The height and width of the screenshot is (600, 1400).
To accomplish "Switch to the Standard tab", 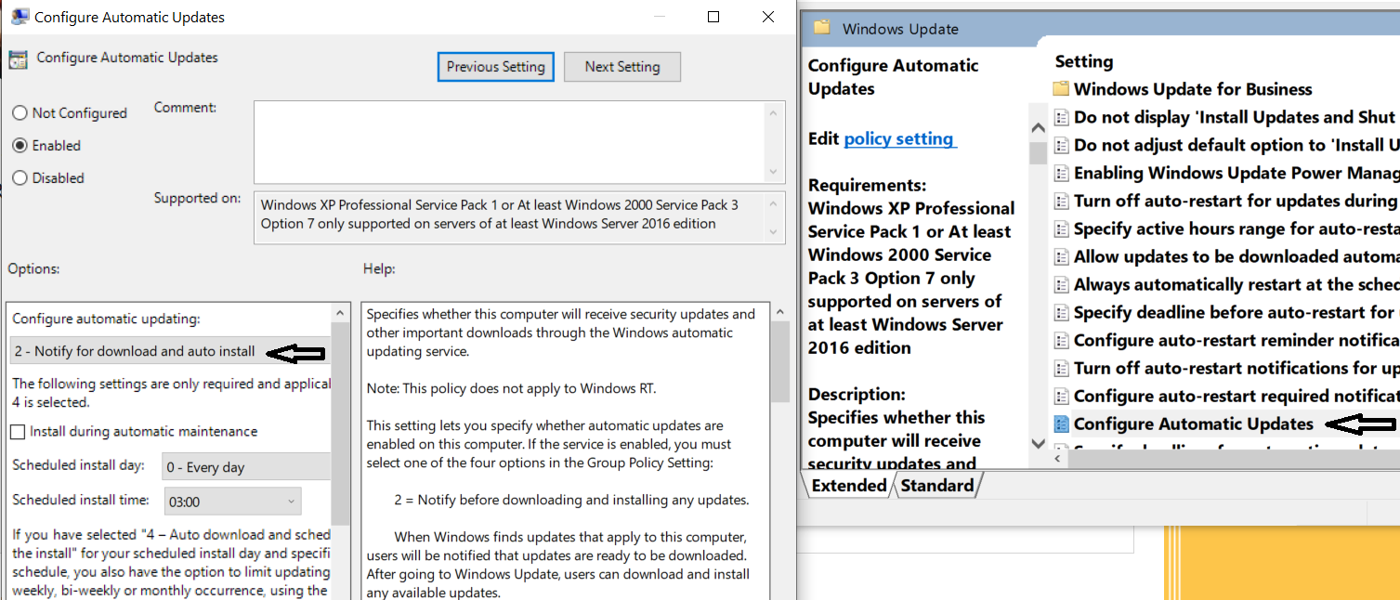I will (x=936, y=485).
